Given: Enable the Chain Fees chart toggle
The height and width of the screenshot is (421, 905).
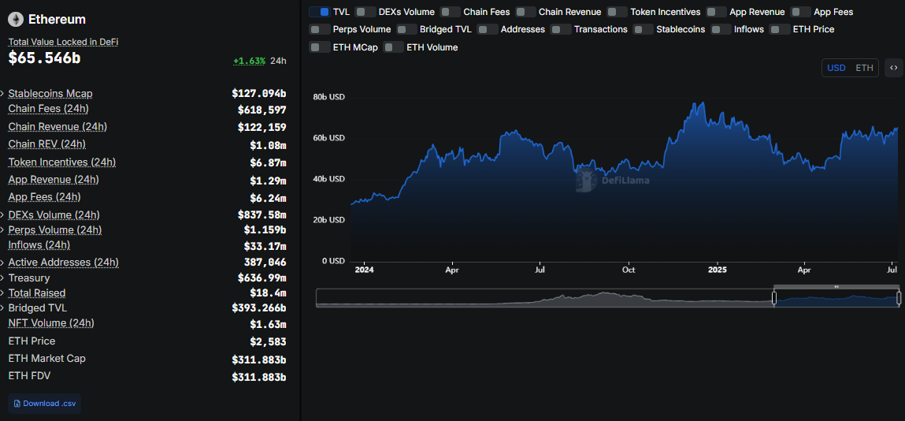Looking at the screenshot, I should 450,12.
